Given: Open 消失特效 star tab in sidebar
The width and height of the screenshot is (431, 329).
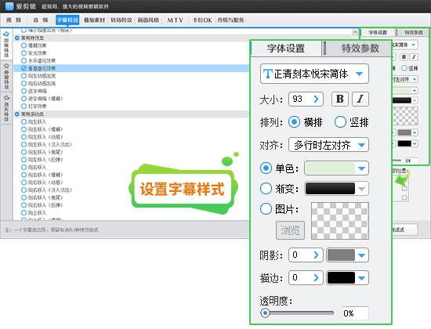Looking at the screenshot, I should [x=6, y=108].
